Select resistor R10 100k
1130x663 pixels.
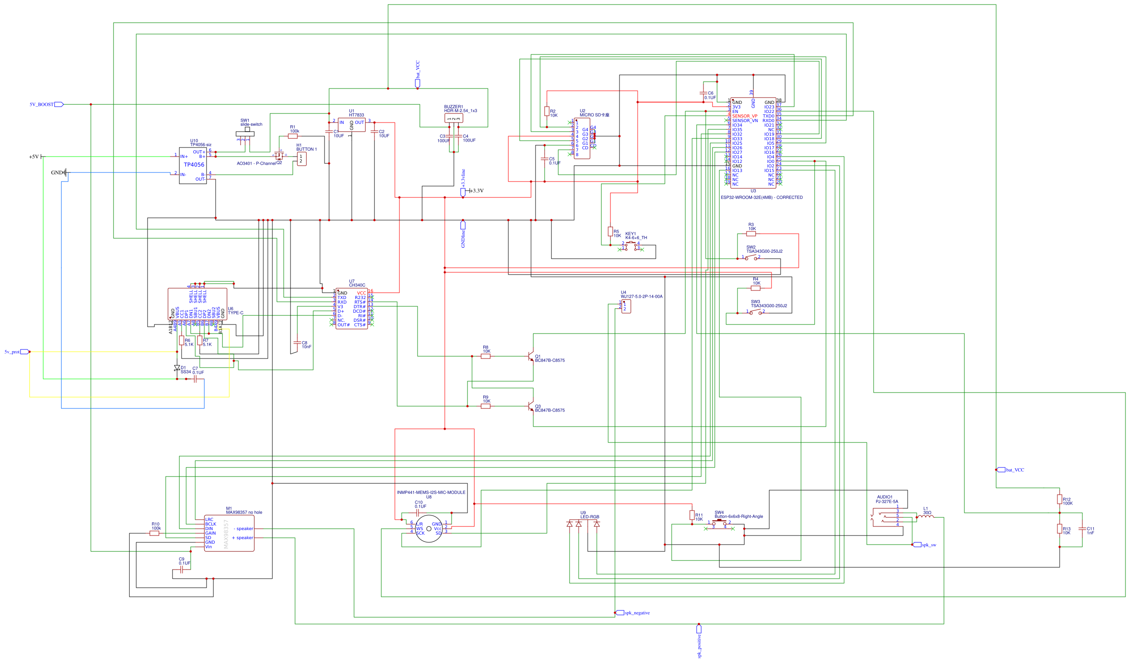point(154,533)
